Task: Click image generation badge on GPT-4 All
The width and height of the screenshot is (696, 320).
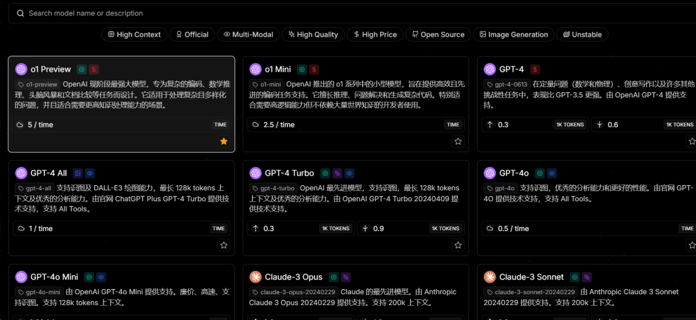Action: click(x=78, y=174)
